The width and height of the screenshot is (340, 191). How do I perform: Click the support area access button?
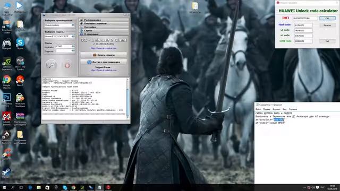pos(104,62)
